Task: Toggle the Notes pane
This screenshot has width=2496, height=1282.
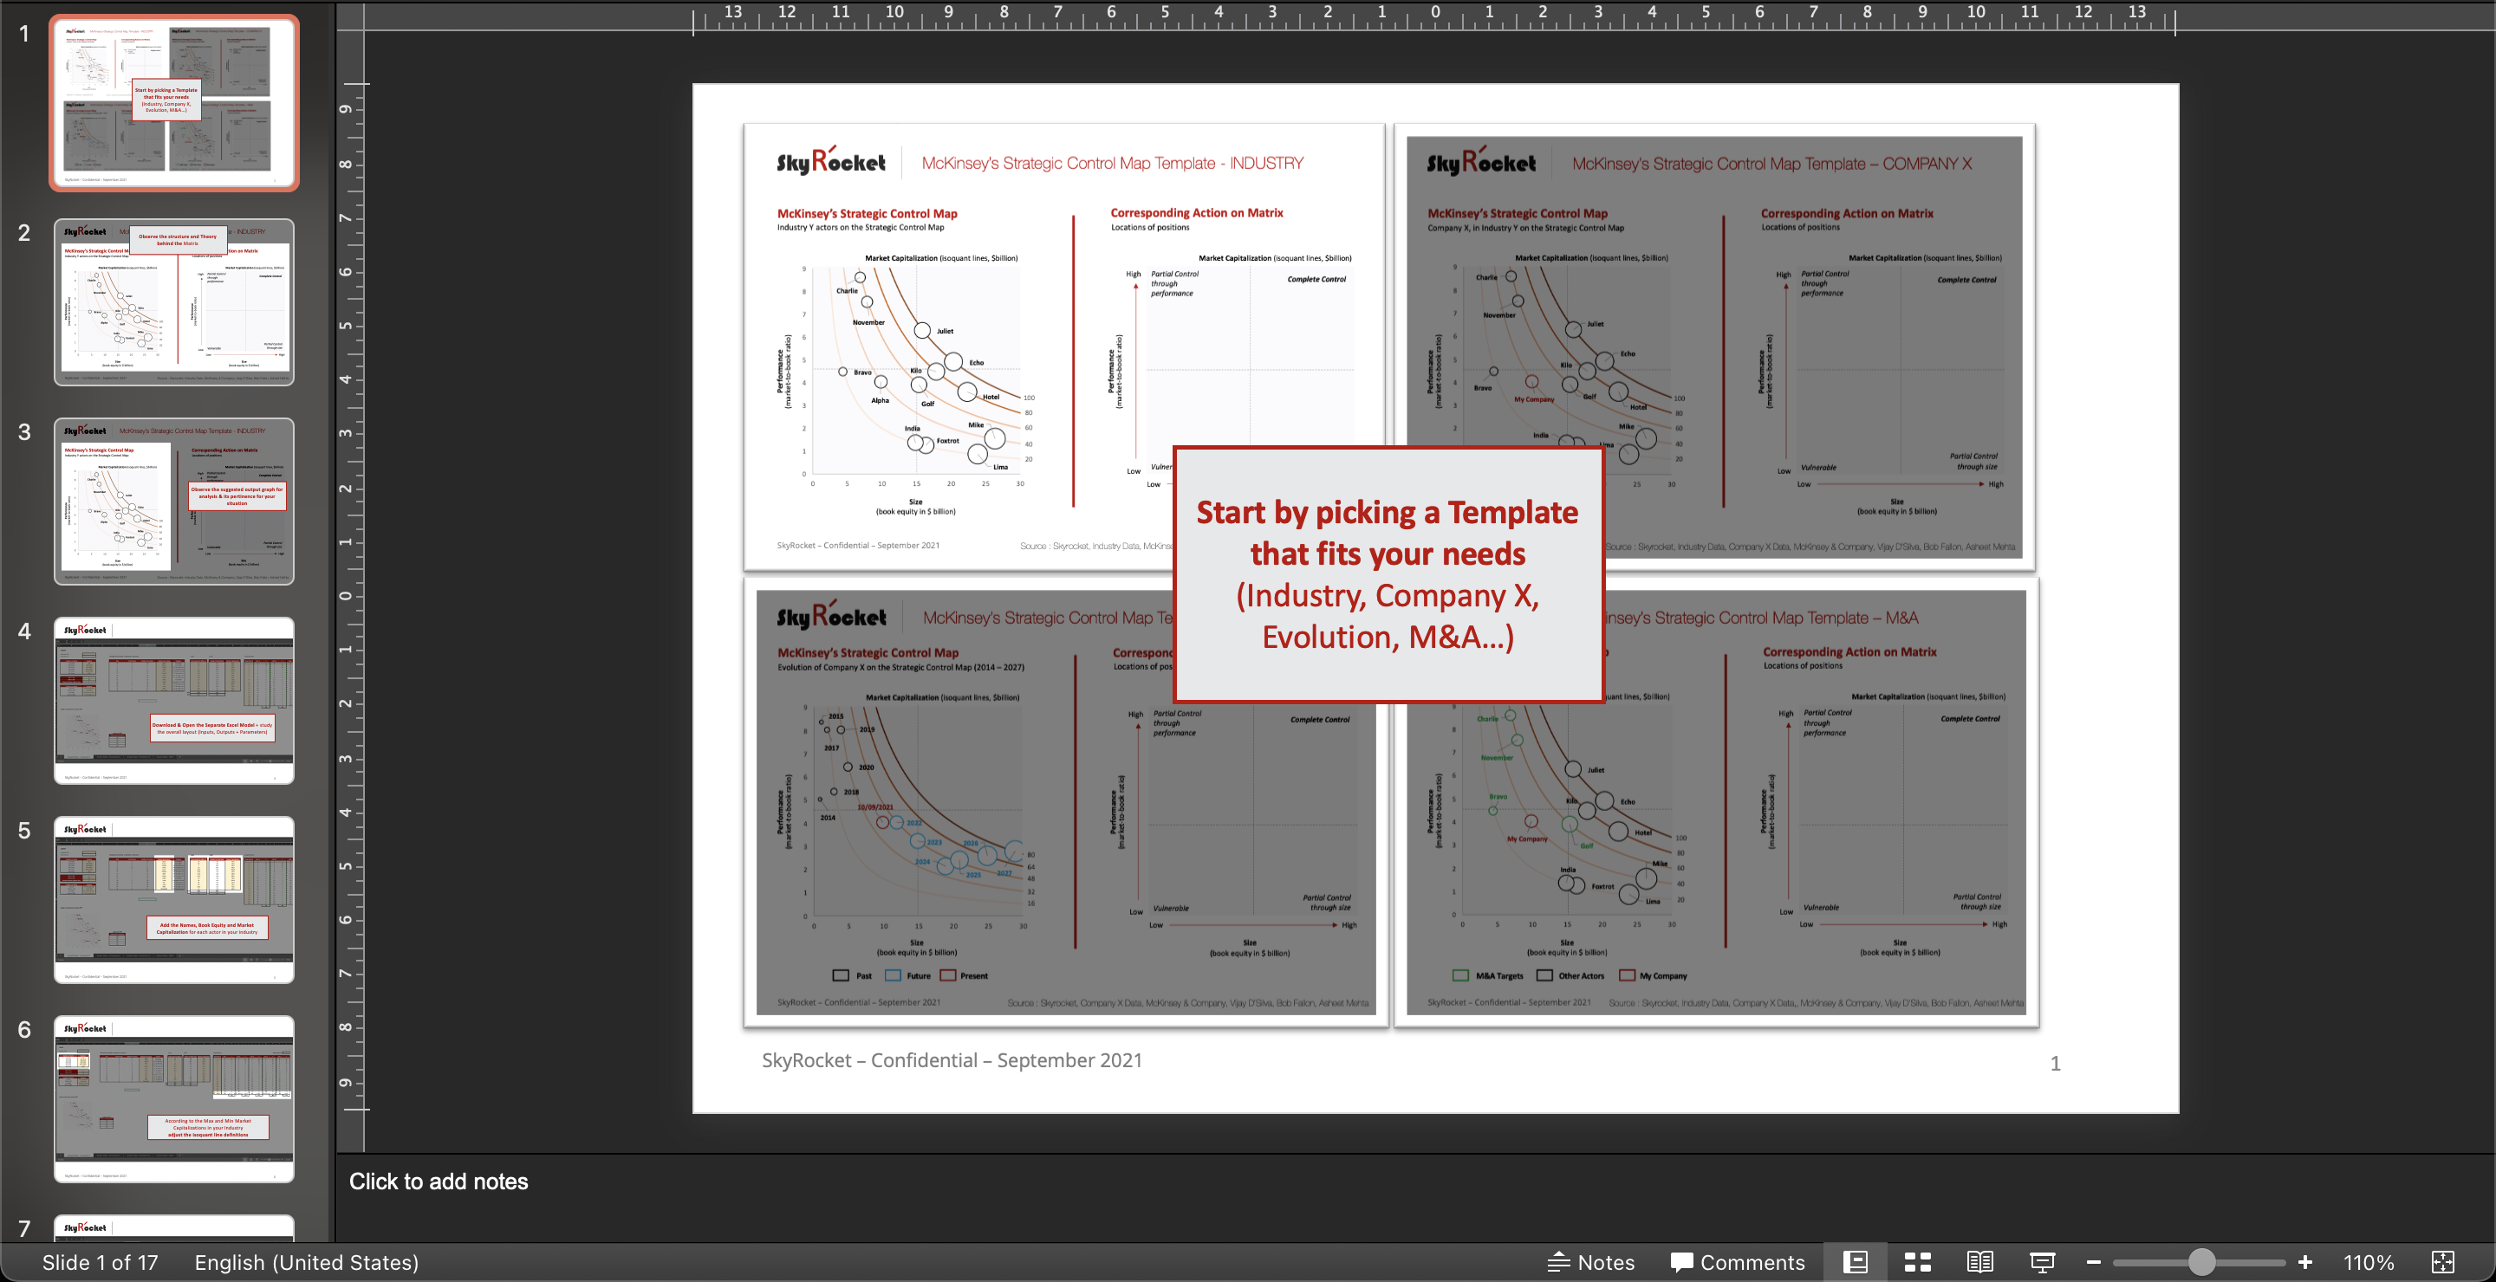Action: click(x=1590, y=1262)
